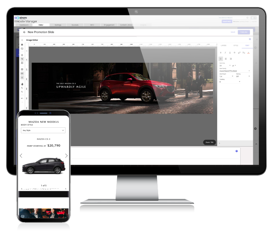Expand the small arrow below the Font panel
Image resolution: width=273 pixels, height=240 pixels.
[220, 143]
